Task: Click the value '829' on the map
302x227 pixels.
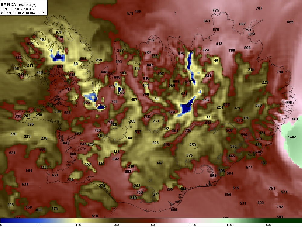Action: click(x=205, y=50)
